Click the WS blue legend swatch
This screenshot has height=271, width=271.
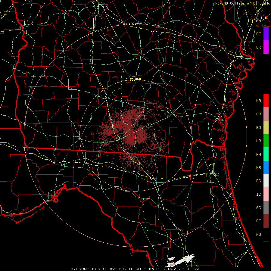(x=266, y=167)
